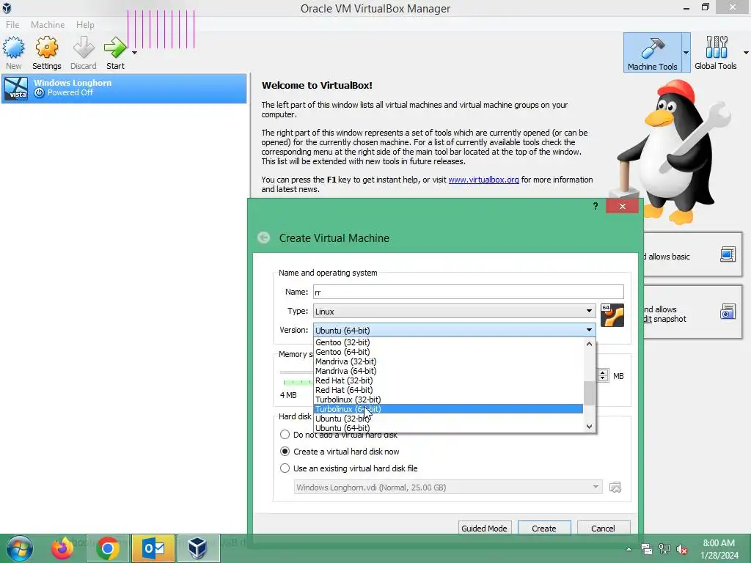Viewport: 751px width, 563px height.
Task: Choose Red Hat (64-bit) from list
Action: click(448, 390)
